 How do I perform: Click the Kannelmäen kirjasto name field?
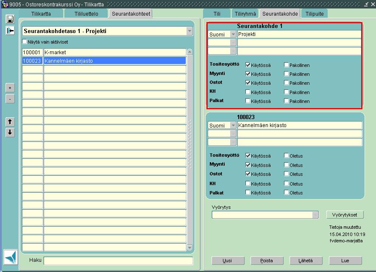pos(300,125)
